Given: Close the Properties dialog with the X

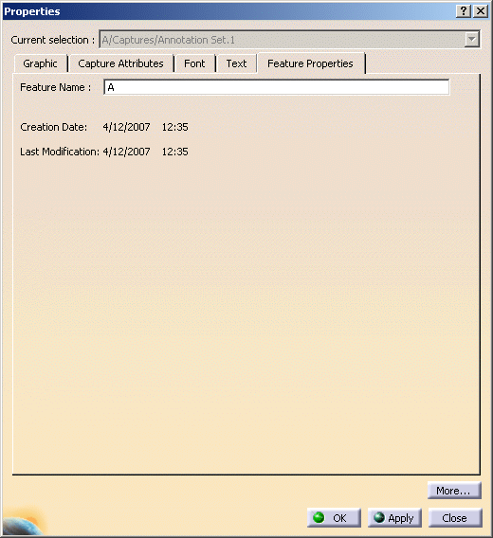Looking at the screenshot, I should tap(481, 11).
